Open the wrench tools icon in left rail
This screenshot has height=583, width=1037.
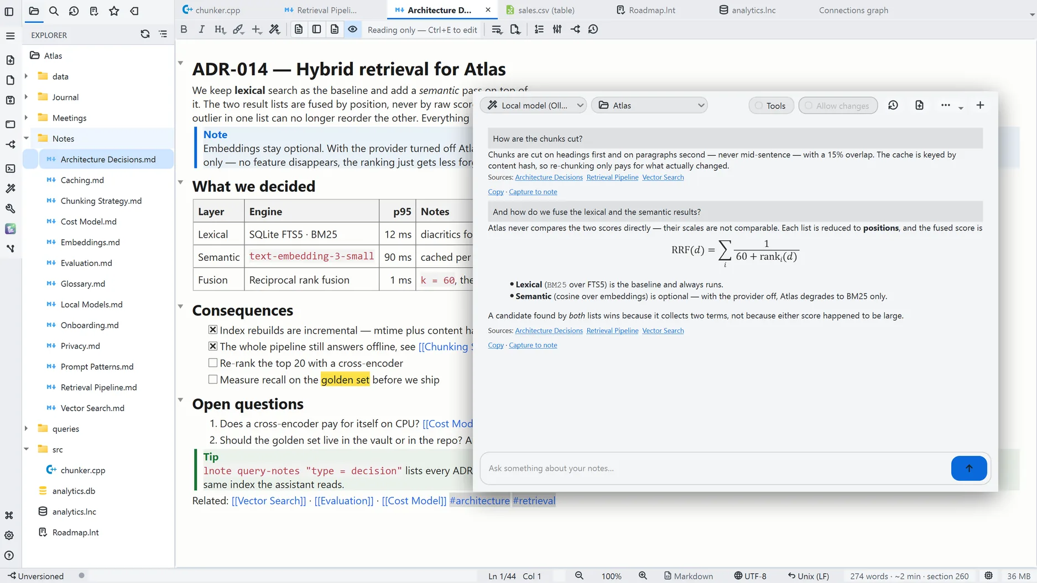click(10, 208)
